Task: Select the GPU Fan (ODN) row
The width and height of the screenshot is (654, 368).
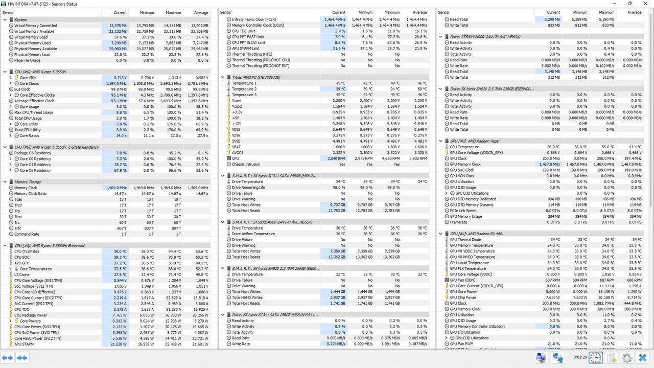Action: point(464,280)
